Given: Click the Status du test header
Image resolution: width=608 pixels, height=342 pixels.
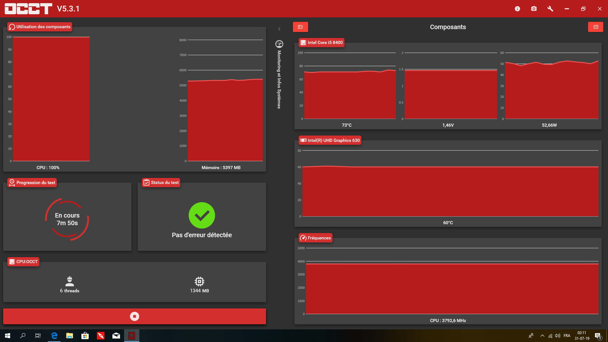Looking at the screenshot, I should pos(161,182).
